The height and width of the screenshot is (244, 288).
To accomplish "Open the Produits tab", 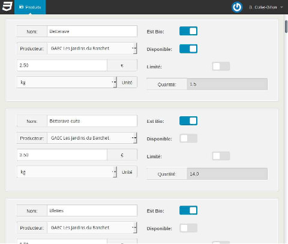I will [30, 7].
